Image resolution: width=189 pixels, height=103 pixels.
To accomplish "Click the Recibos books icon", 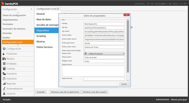I will click(x=4, y=59).
